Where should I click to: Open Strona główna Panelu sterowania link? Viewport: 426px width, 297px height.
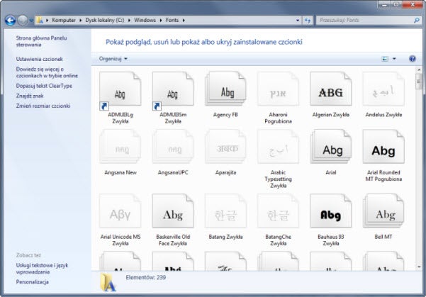coord(41,41)
